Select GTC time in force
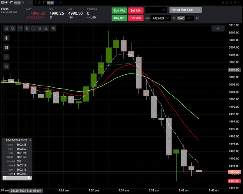Viewport: 243px width, 194px height. click(x=189, y=18)
